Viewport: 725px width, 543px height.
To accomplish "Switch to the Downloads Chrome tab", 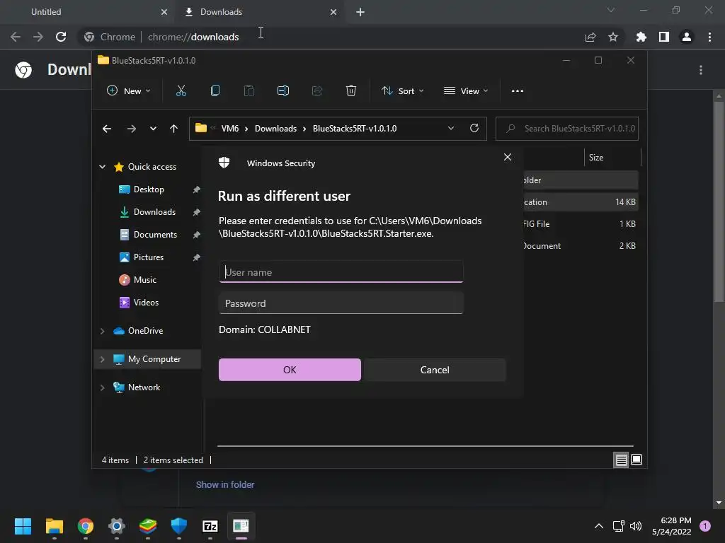I will click(x=259, y=12).
